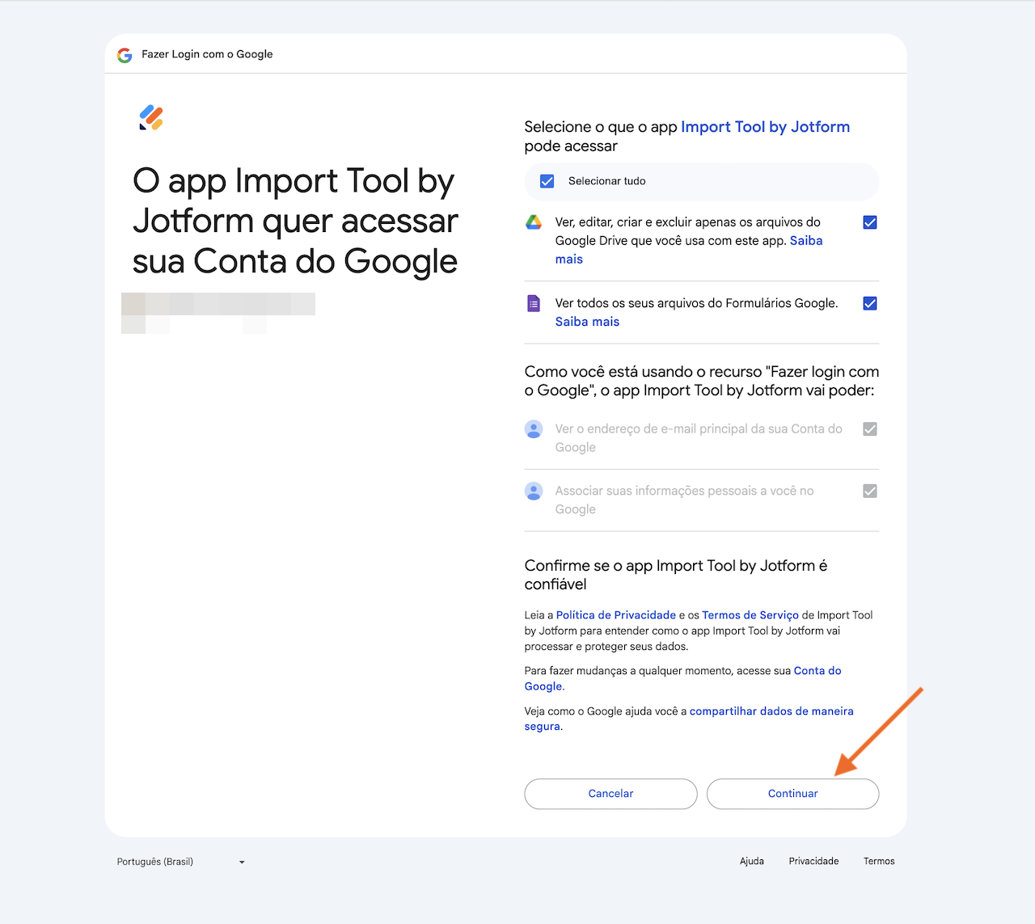The width and height of the screenshot is (1035, 924).
Task: Click the disabled personal information checkbox
Action: [x=870, y=491]
